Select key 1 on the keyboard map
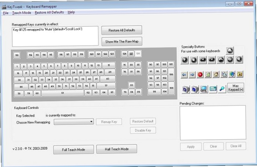Image resolution: width=257 pixels, height=167 pixels. 17,67
